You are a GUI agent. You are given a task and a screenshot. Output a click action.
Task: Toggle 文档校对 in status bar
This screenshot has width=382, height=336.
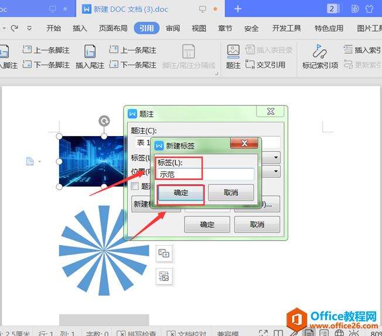tap(186, 333)
